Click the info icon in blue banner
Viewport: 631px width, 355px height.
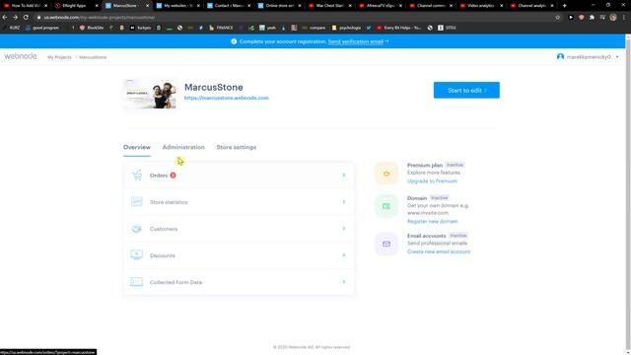tap(234, 41)
